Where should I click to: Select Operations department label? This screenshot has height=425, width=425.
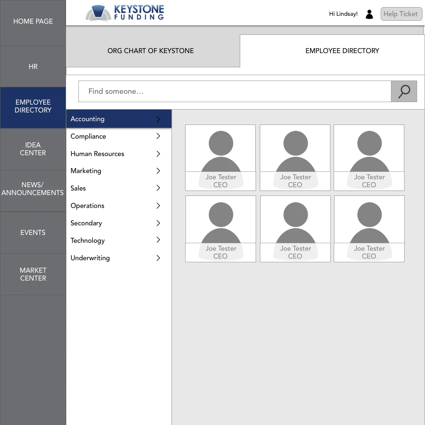point(87,206)
